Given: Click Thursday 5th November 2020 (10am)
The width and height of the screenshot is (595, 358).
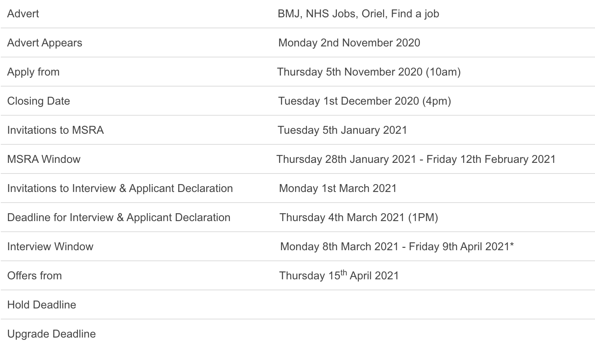Looking at the screenshot, I should click(x=369, y=72).
